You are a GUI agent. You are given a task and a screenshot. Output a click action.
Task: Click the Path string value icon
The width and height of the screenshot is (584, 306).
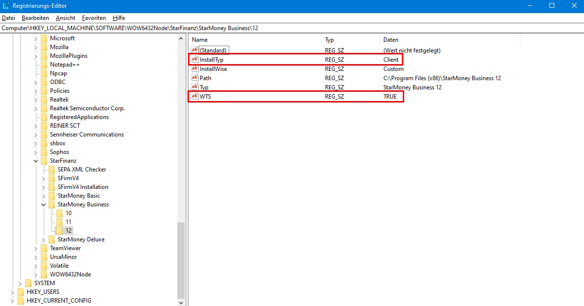[x=195, y=78]
